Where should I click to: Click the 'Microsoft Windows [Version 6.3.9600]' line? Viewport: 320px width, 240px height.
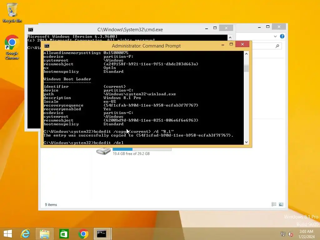[72, 37]
